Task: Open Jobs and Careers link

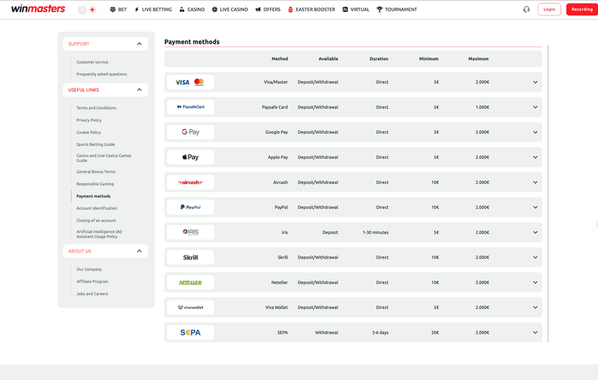Action: tap(92, 293)
